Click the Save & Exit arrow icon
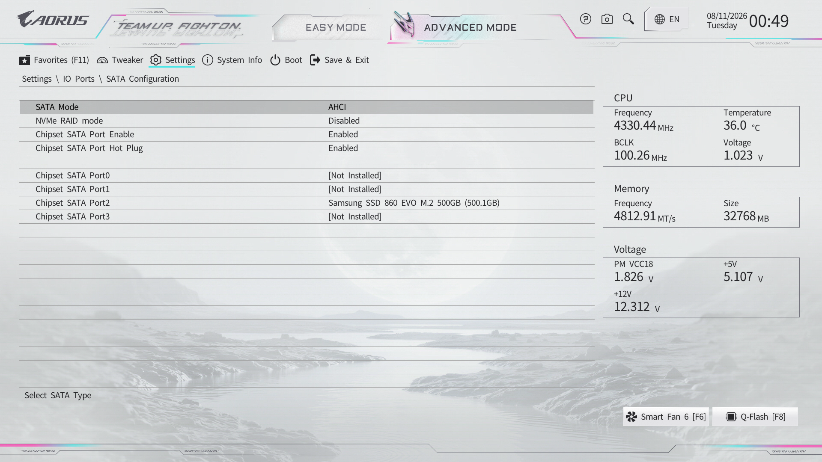The width and height of the screenshot is (822, 462). tap(315, 60)
